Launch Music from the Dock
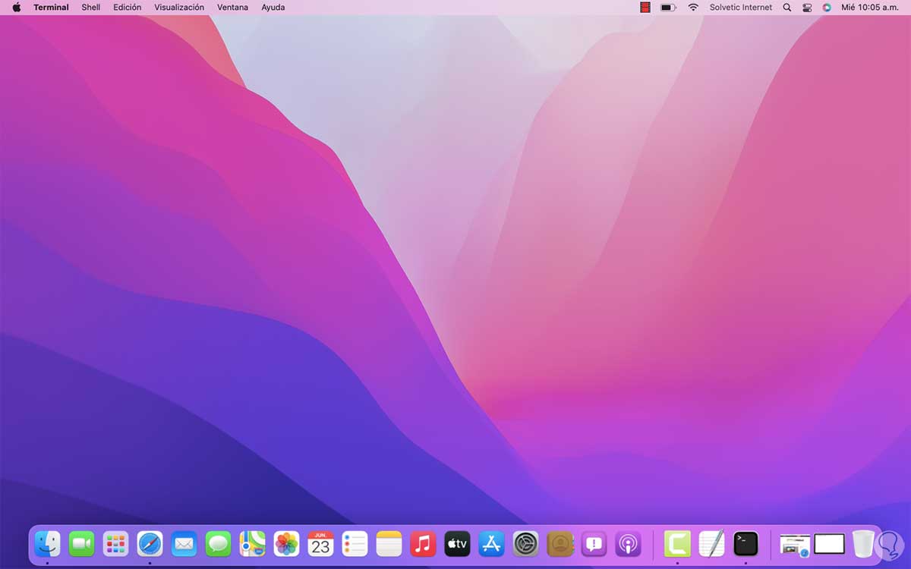Image resolution: width=911 pixels, height=569 pixels. [423, 544]
